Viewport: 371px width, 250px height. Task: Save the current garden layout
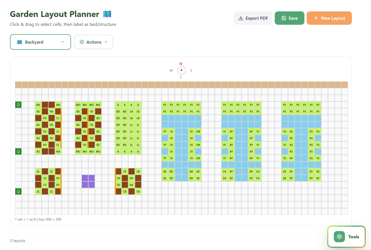[x=289, y=18]
